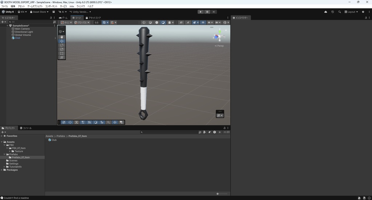Screen dimensions: 372x200
Task: Toggle hidden objects visibility eye icon
Action: [203, 23]
